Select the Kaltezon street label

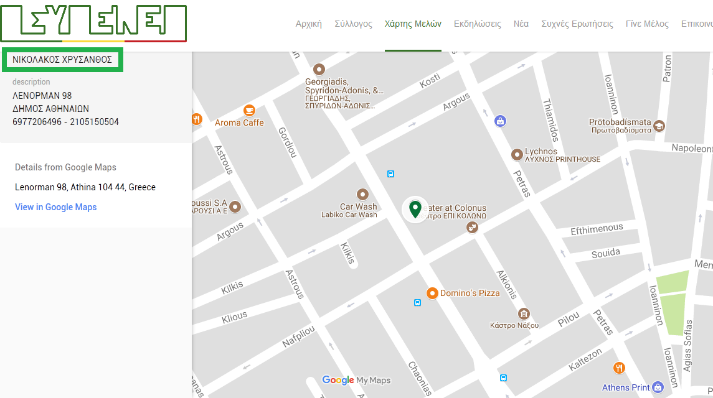(x=585, y=359)
